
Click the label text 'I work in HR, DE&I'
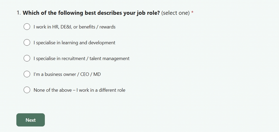tap(53, 27)
